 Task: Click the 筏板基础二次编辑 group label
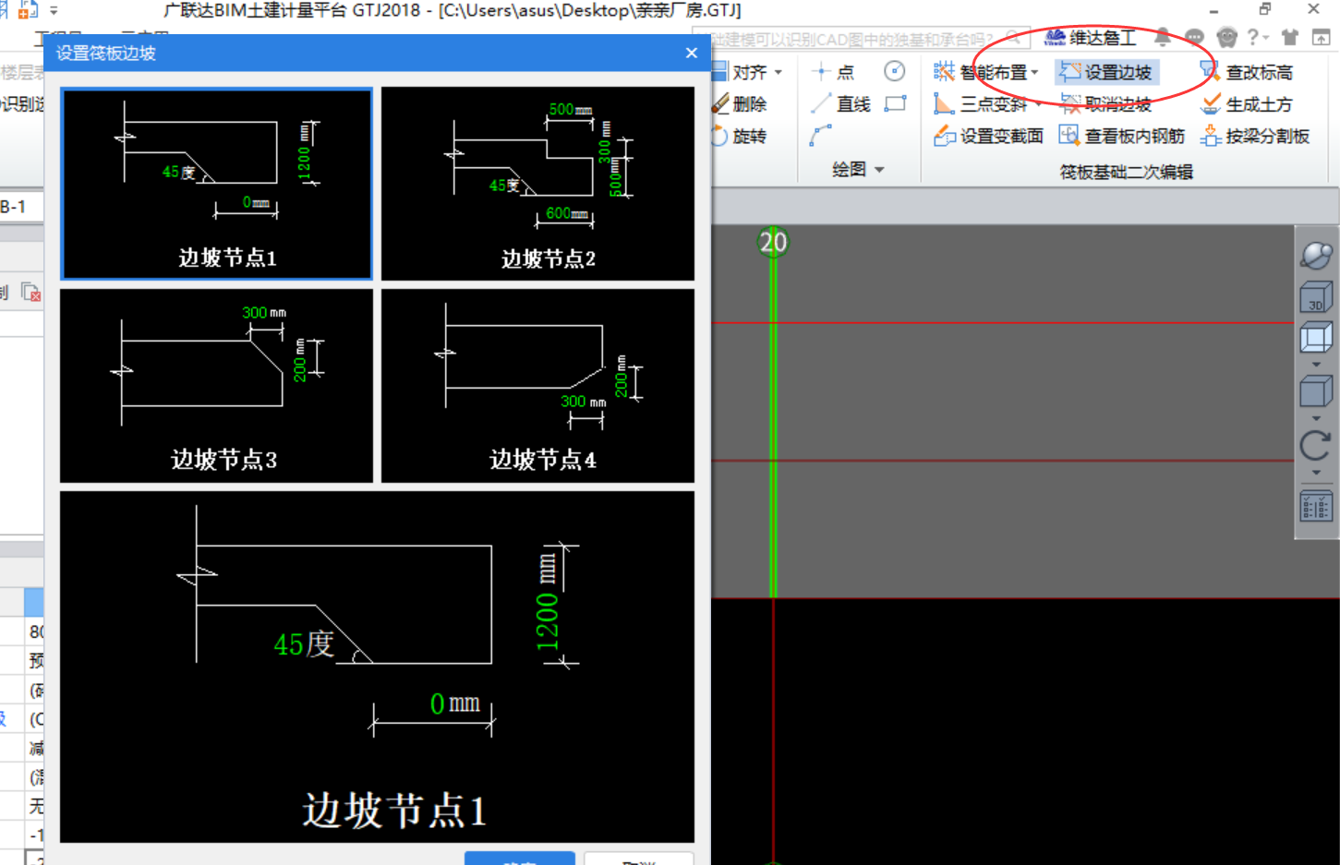[1126, 172]
